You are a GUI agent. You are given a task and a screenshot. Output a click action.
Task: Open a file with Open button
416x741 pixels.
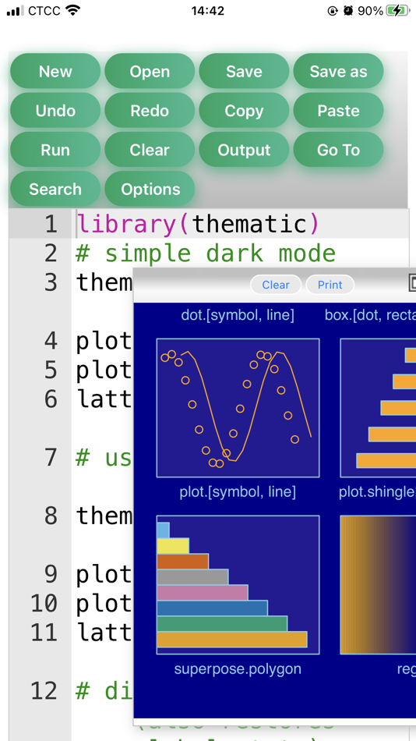[x=150, y=71]
